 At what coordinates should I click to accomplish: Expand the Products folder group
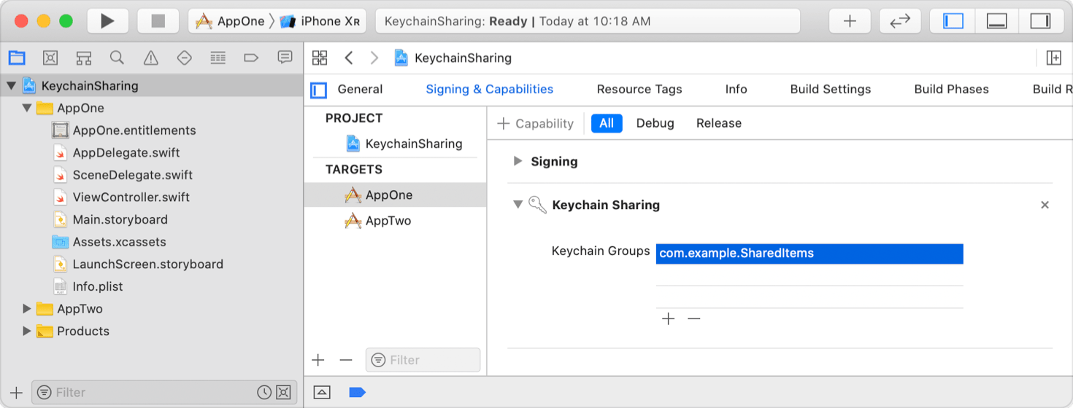click(27, 331)
